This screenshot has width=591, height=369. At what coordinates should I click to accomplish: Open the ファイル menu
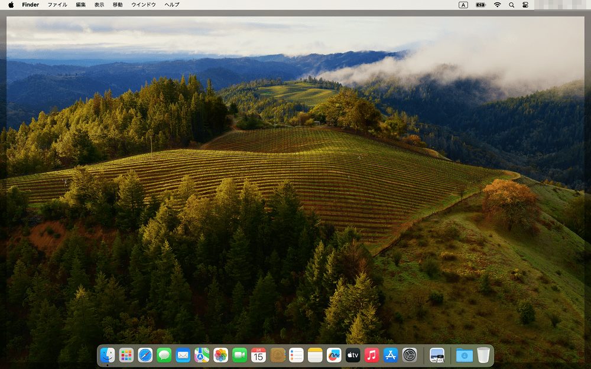(x=57, y=5)
